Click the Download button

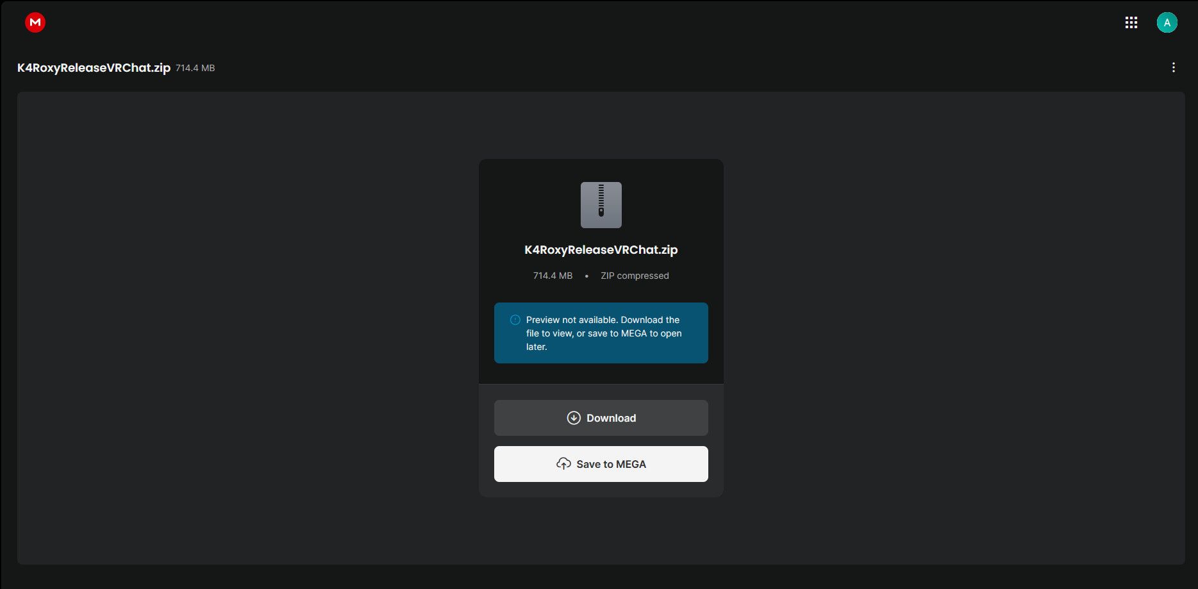click(x=601, y=418)
